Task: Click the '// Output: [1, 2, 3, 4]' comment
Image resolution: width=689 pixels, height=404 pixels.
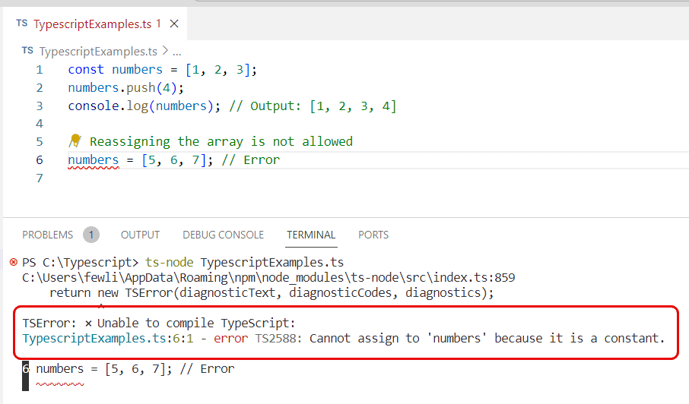Action: tap(313, 106)
